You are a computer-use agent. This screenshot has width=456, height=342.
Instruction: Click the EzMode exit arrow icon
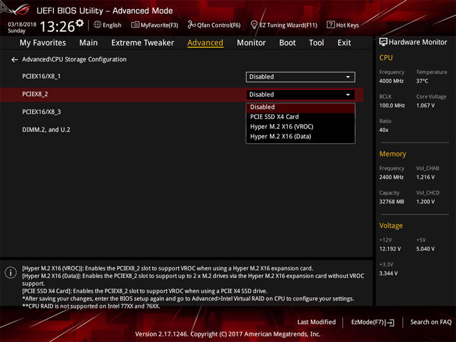click(389, 322)
